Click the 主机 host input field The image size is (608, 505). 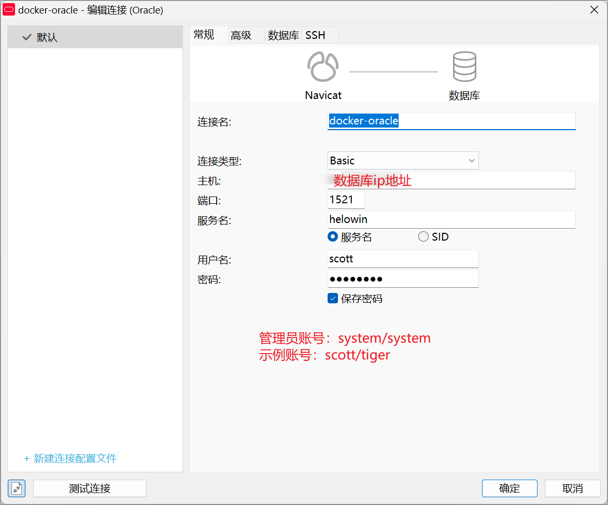451,180
